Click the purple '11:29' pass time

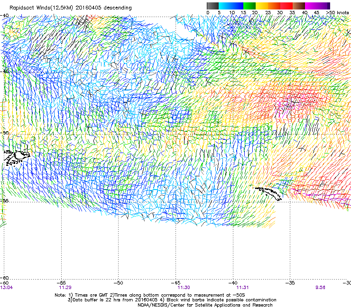(65, 288)
